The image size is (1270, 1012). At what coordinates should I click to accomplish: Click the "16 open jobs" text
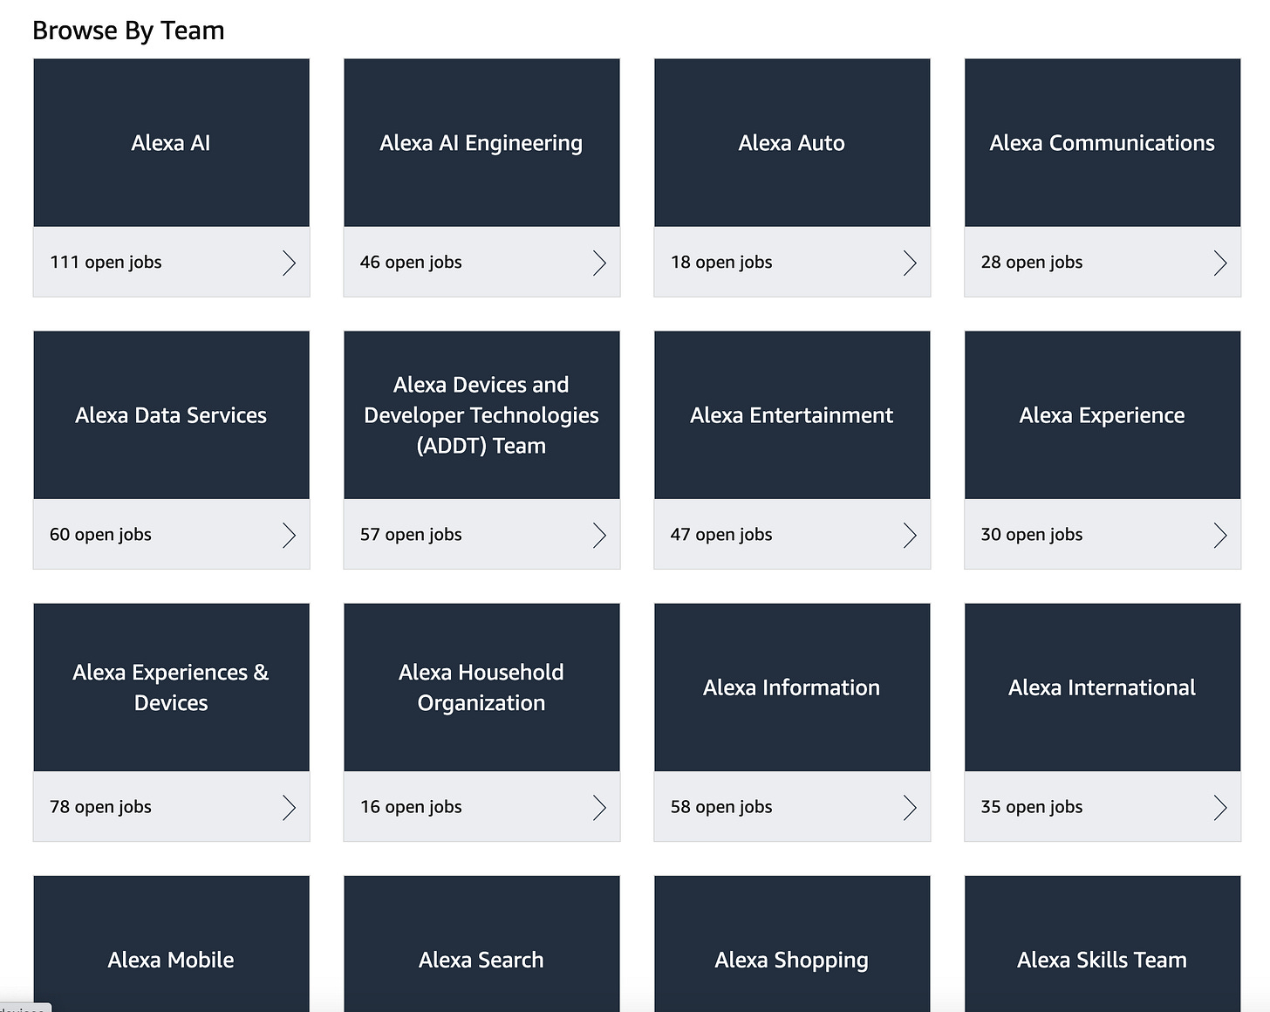coord(411,807)
